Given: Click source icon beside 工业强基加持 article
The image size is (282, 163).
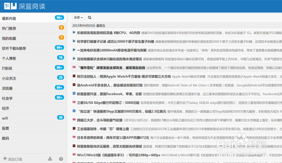Looking at the screenshot, I should tap(74, 129).
